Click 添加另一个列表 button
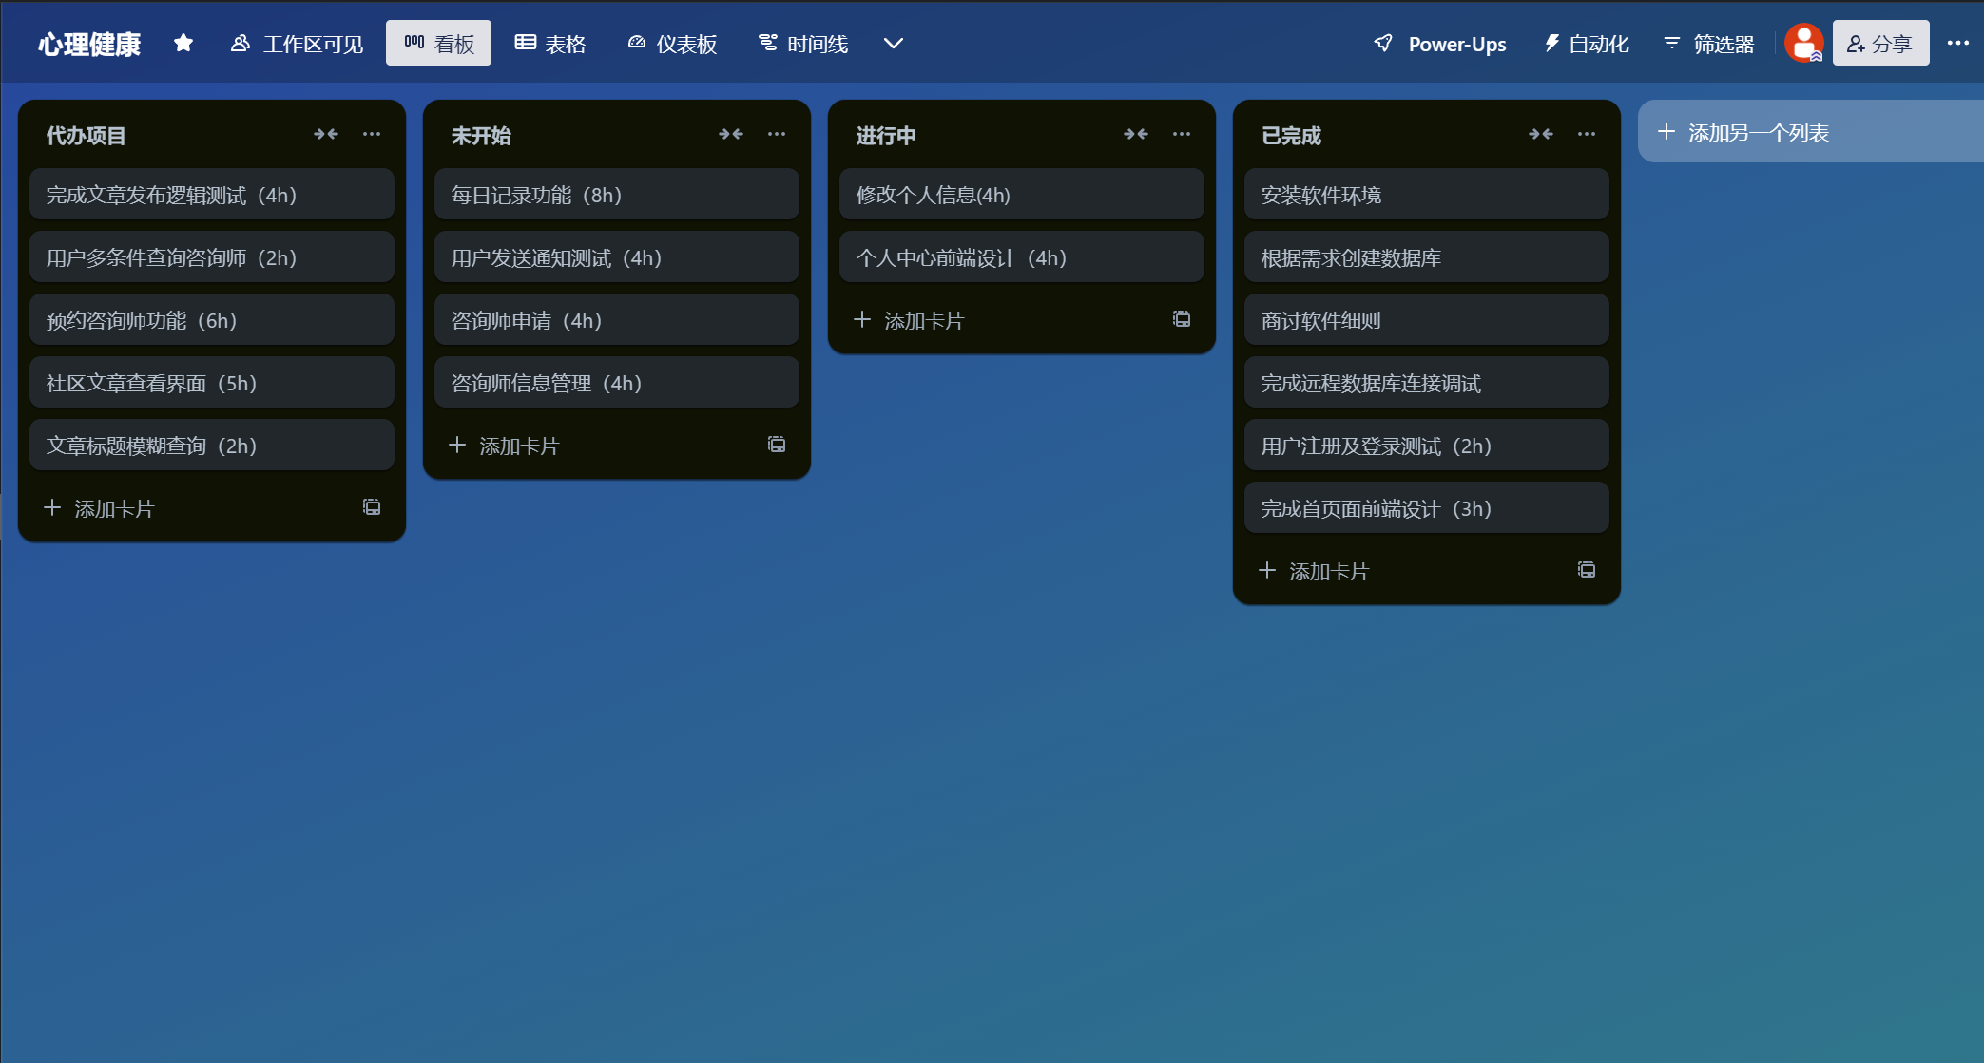 [x=1757, y=133]
